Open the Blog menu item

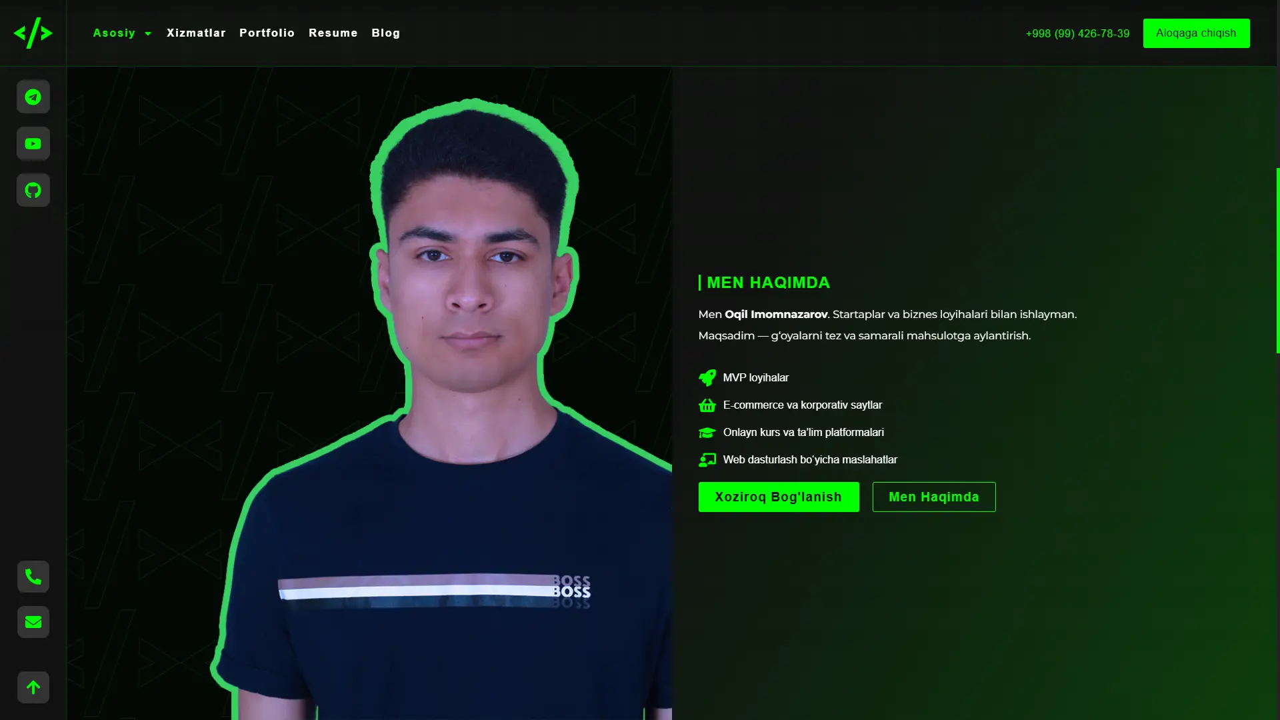click(385, 33)
